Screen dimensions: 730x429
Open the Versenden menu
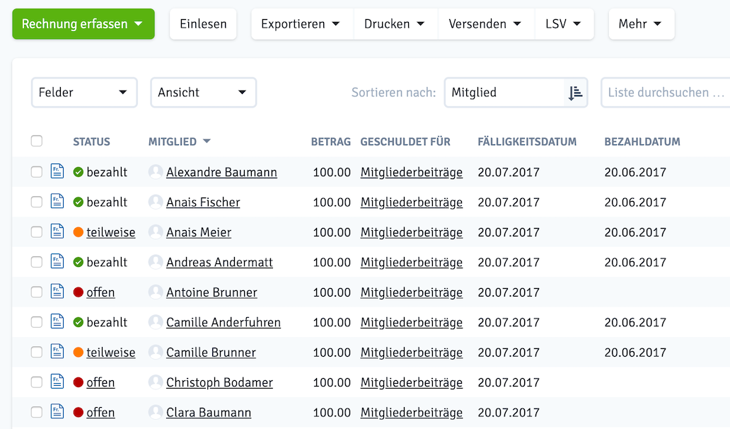click(485, 23)
